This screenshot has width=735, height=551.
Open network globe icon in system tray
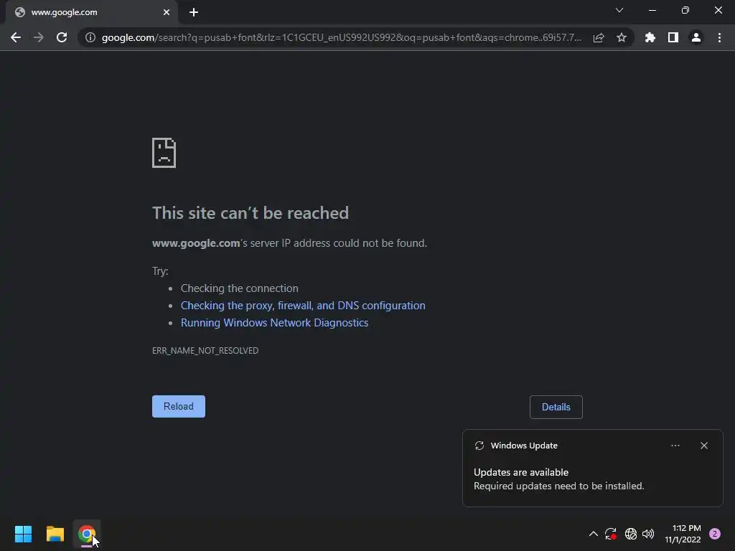(x=631, y=534)
